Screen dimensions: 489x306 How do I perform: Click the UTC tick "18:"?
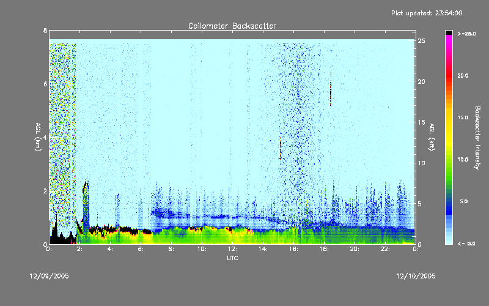coord(324,249)
